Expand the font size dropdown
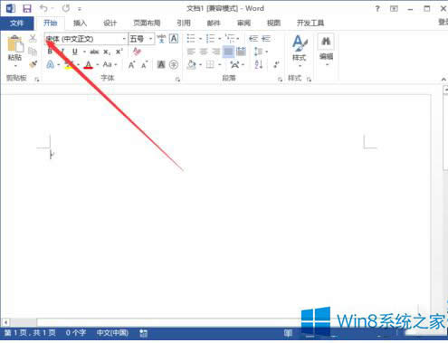Image resolution: width=448 pixels, height=343 pixels. tap(150, 39)
